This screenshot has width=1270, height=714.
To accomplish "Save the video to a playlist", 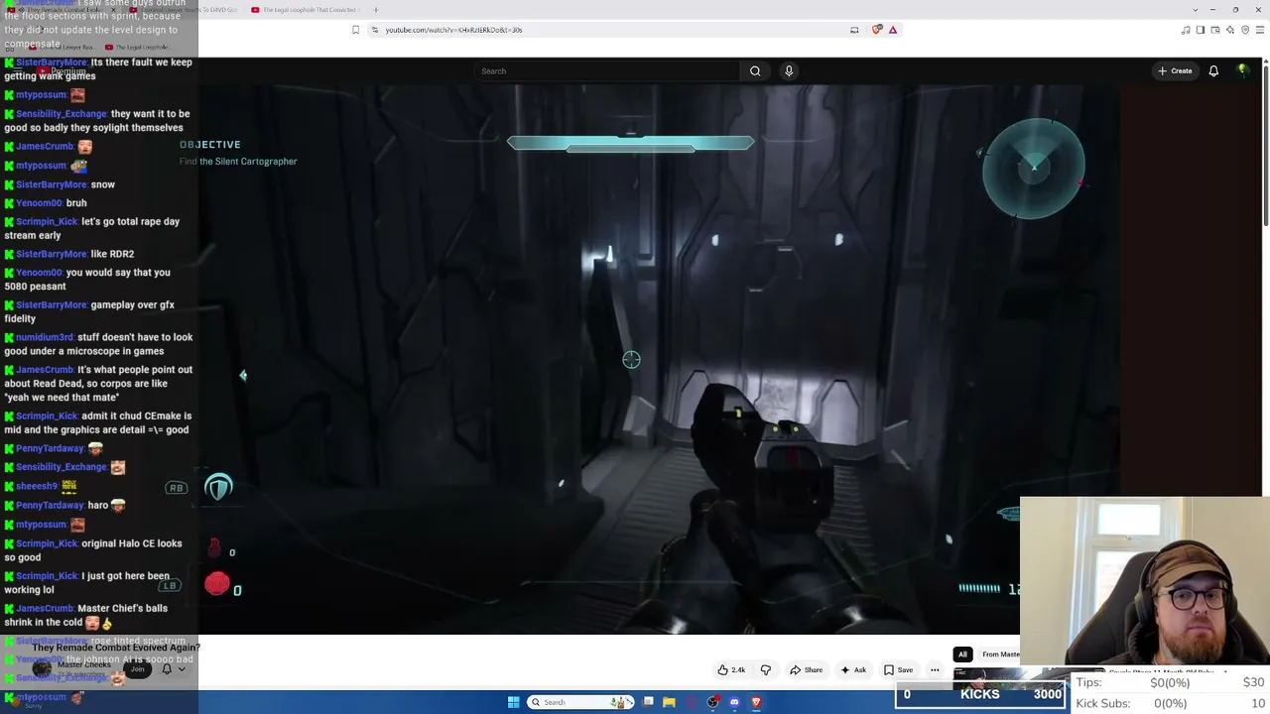I will click(899, 670).
